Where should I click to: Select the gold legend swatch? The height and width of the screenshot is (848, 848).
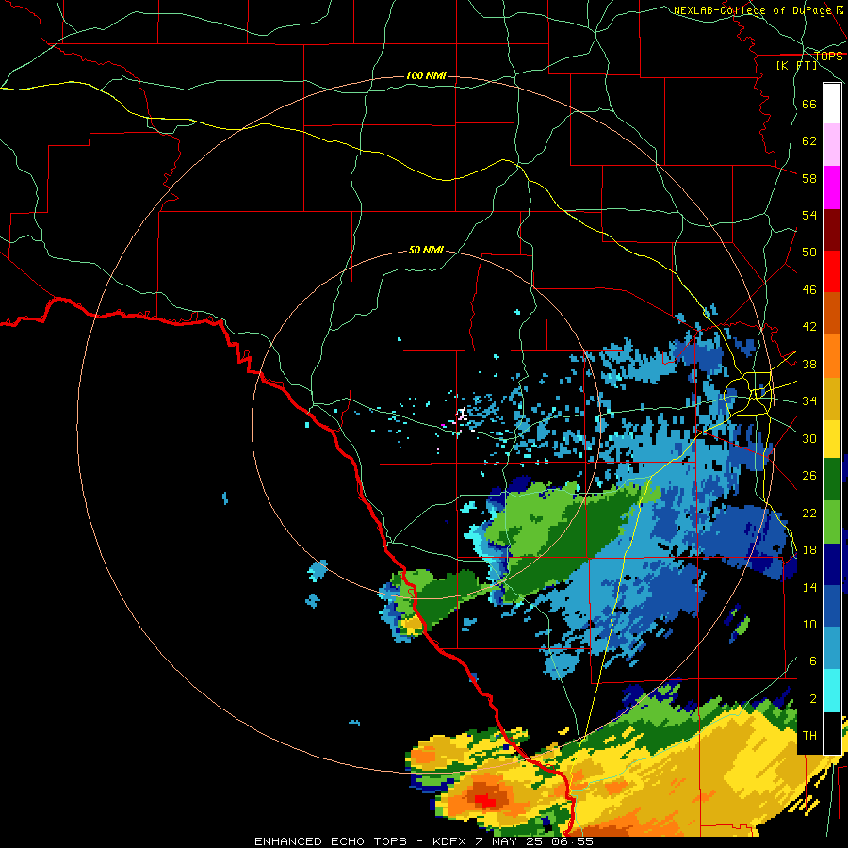pos(832,399)
